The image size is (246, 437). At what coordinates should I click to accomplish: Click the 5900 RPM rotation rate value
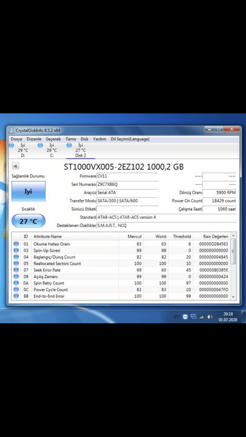220,193
